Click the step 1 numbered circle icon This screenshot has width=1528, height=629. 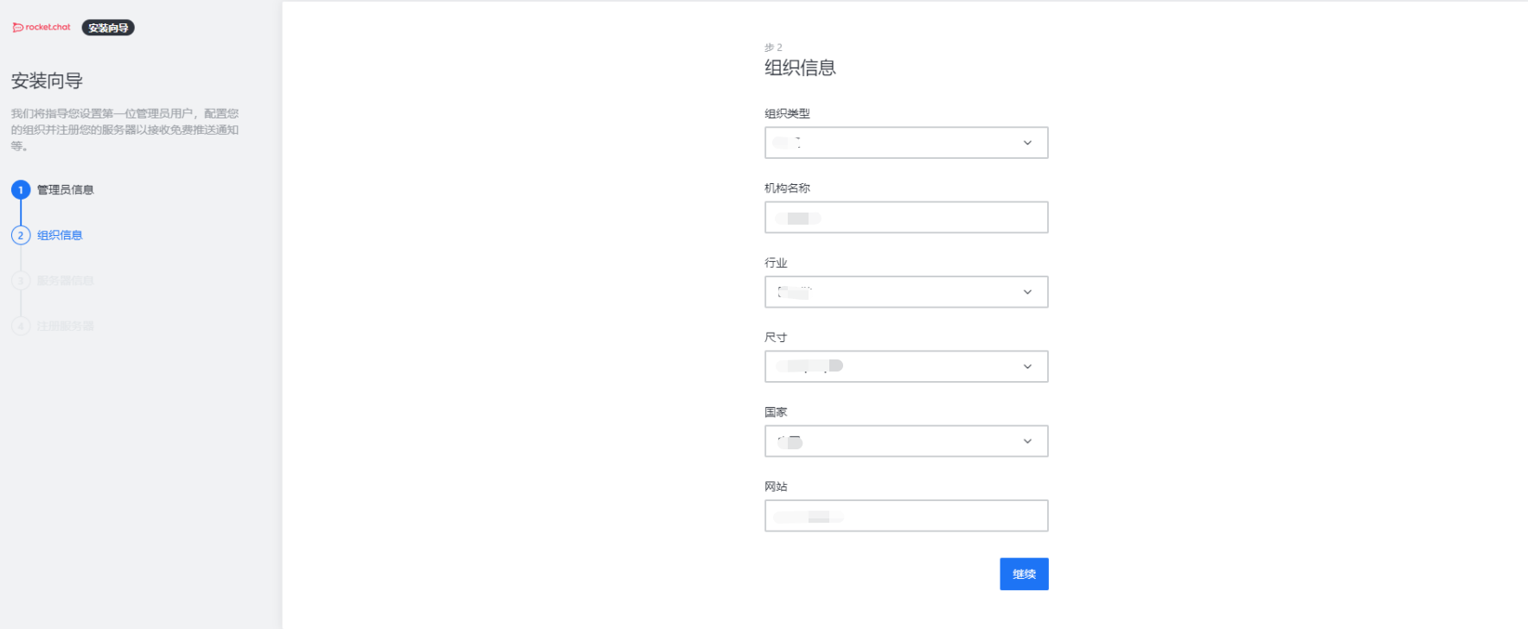pos(21,189)
